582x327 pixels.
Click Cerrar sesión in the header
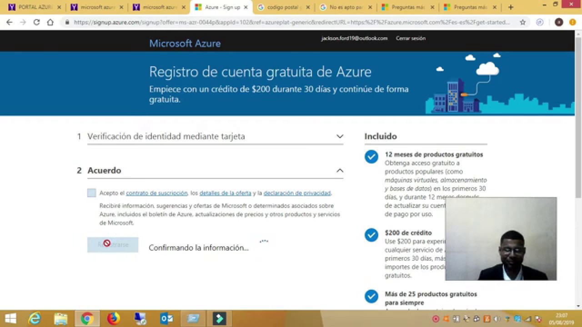tap(411, 39)
